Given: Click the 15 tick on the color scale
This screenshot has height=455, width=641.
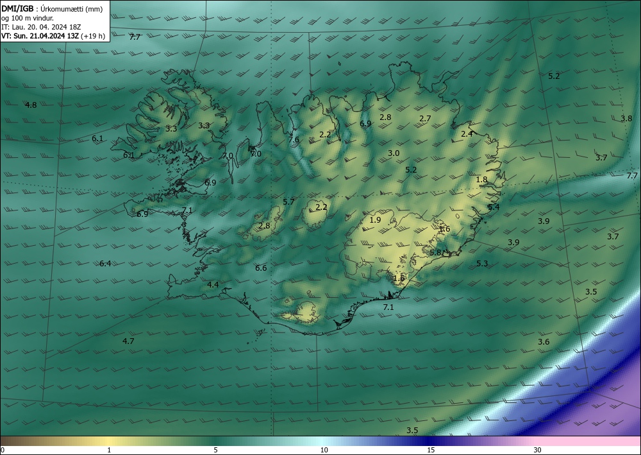Looking at the screenshot, I should 431,450.
